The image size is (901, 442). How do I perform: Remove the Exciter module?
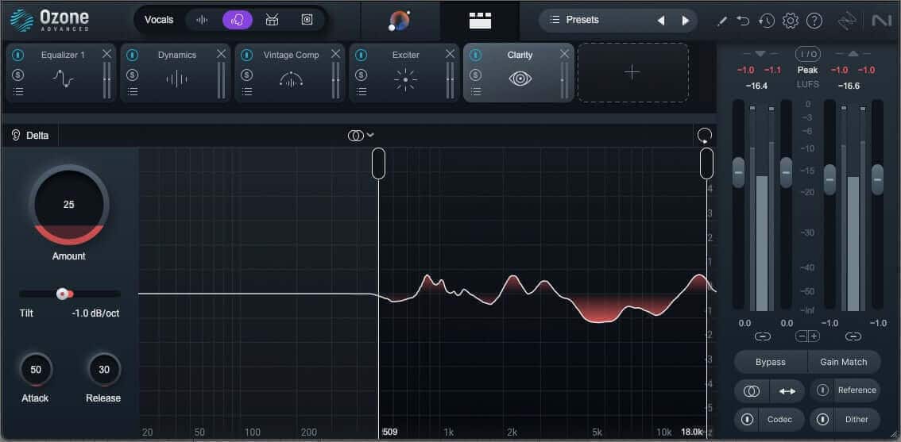click(450, 53)
